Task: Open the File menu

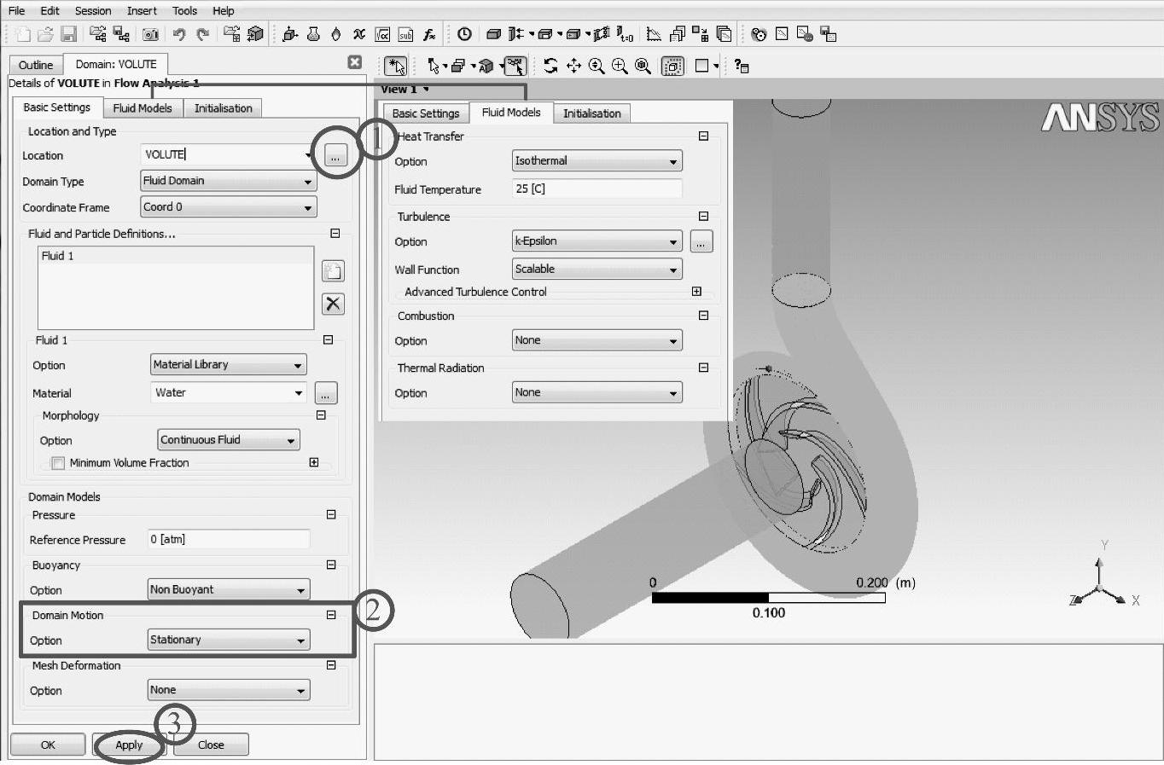Action: (16, 10)
